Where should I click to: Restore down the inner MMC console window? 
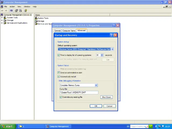point(167,6)
